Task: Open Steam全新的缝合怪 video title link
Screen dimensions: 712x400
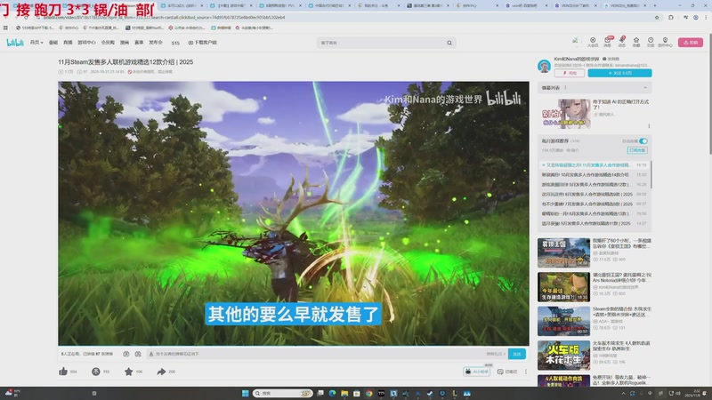Action: (x=621, y=312)
